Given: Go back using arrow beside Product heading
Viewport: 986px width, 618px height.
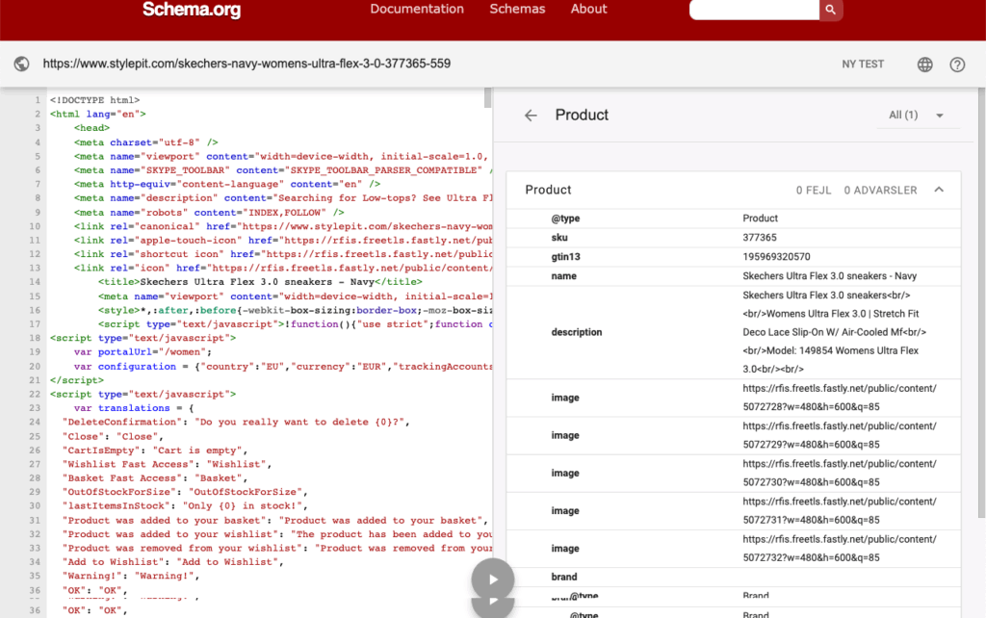Looking at the screenshot, I should pos(531,116).
